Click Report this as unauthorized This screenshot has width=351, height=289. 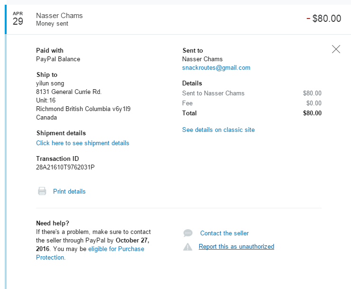(236, 246)
